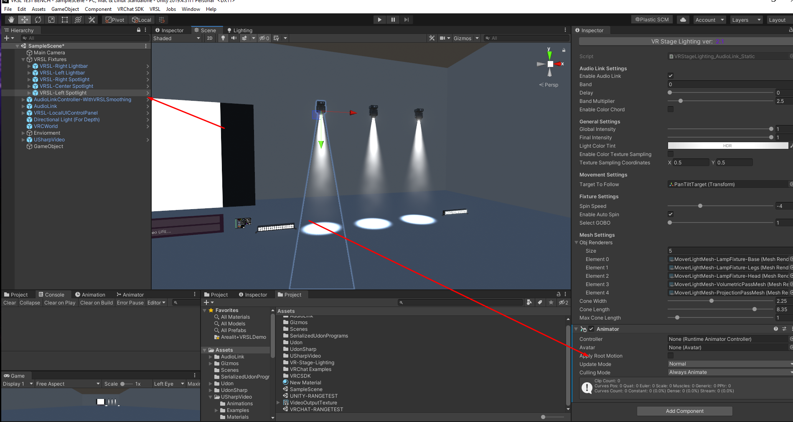Screen dimensions: 793x422
Task: Toggle scene visibility hidden-objects icon
Action: pos(264,38)
